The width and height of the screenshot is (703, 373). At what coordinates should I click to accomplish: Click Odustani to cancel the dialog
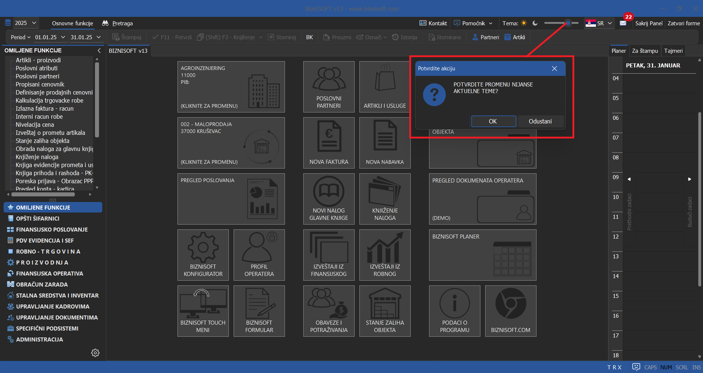[x=540, y=121]
